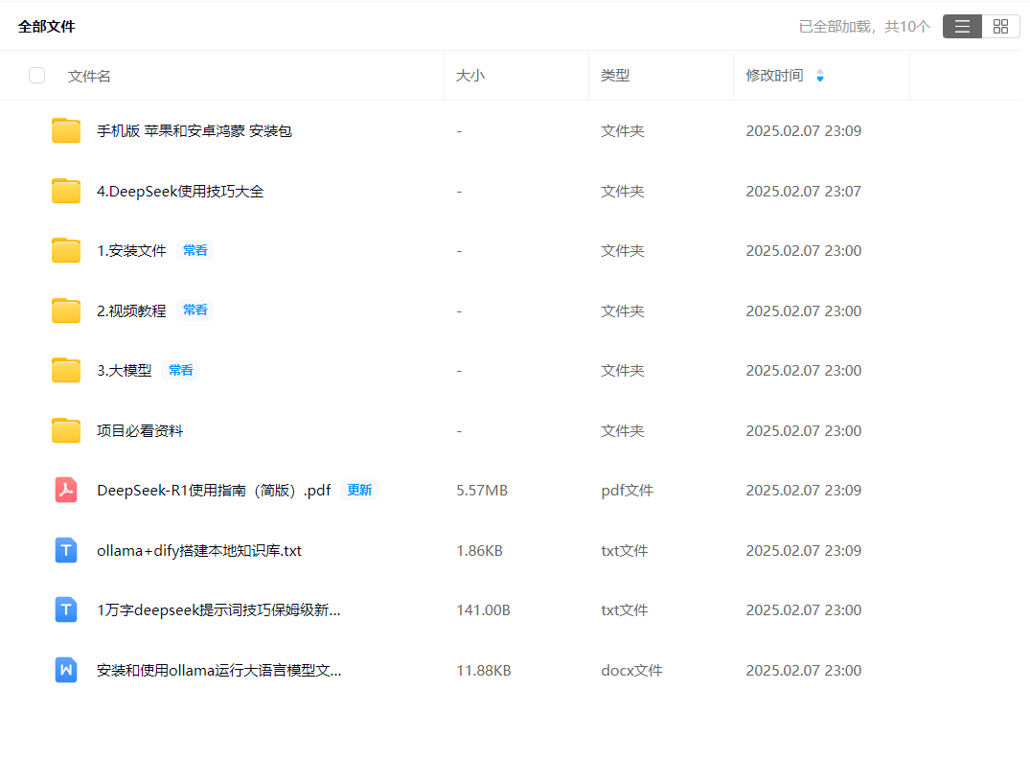Click the txt icon of 1万字deepseek提示词技巧 file
Screen dimensions: 1030x758
click(64, 609)
